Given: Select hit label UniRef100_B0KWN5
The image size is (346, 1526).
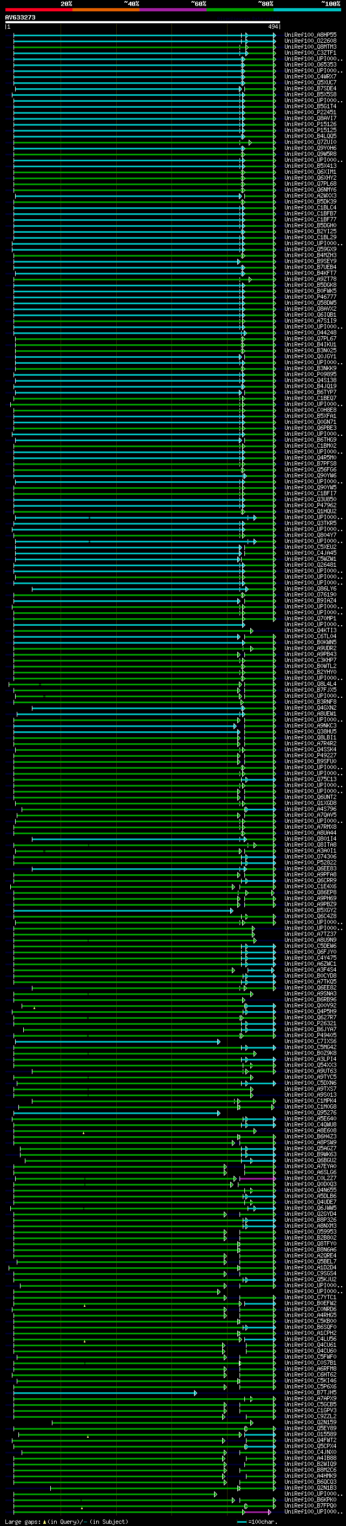Looking at the screenshot, I should pyautogui.click(x=310, y=642).
